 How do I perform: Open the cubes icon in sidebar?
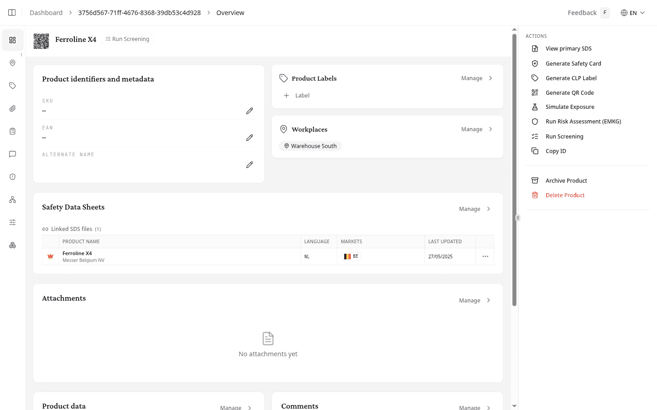pos(12,245)
